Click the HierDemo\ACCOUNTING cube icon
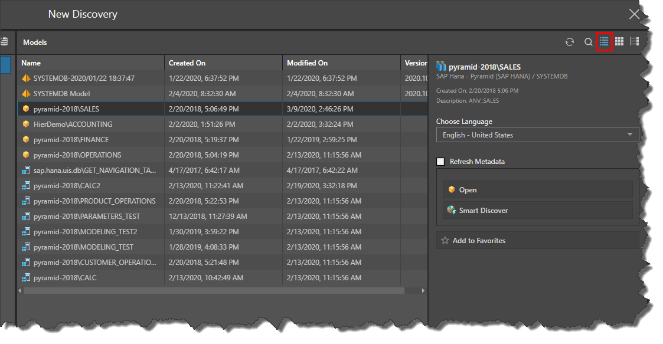Image resolution: width=663 pixels, height=344 pixels. coord(26,125)
